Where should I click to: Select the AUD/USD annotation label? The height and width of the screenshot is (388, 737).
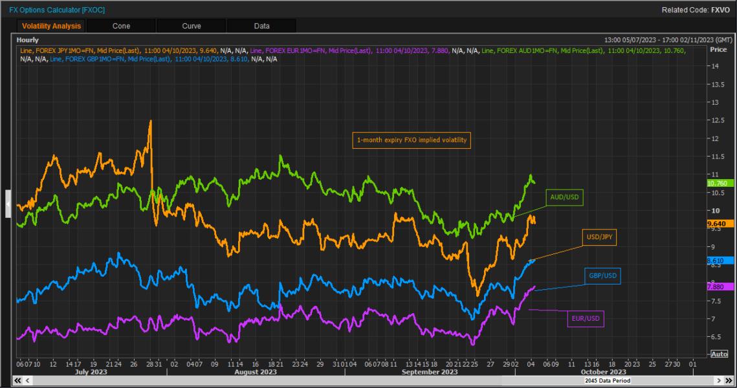point(564,197)
